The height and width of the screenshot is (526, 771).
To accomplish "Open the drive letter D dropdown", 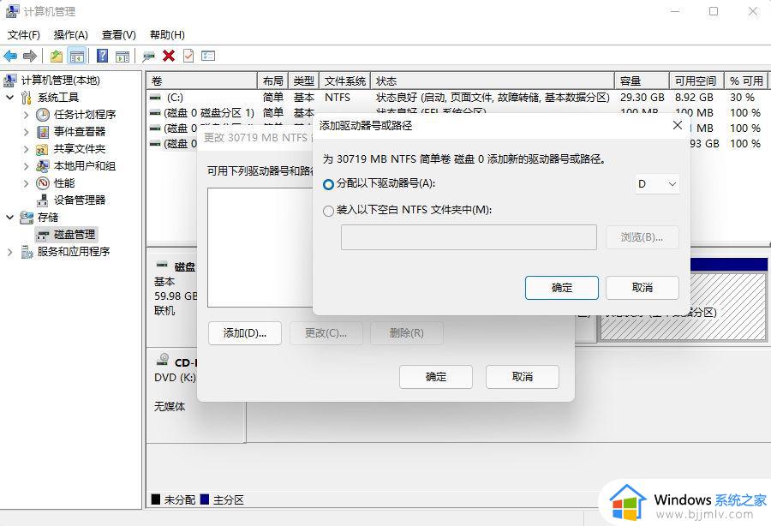I will tap(657, 184).
